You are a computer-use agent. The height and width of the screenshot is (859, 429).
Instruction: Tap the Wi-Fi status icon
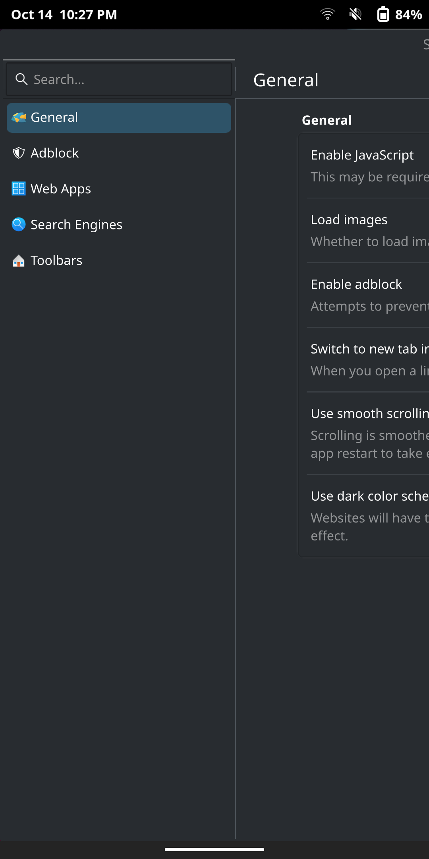point(327,14)
